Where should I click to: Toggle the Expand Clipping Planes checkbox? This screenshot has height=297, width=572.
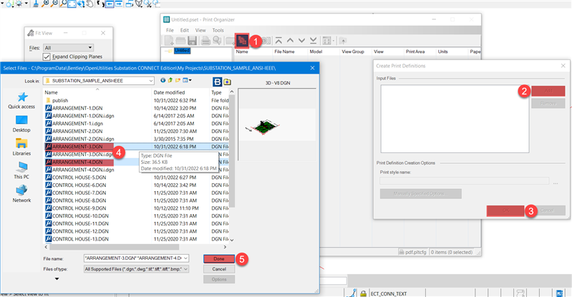coord(47,57)
